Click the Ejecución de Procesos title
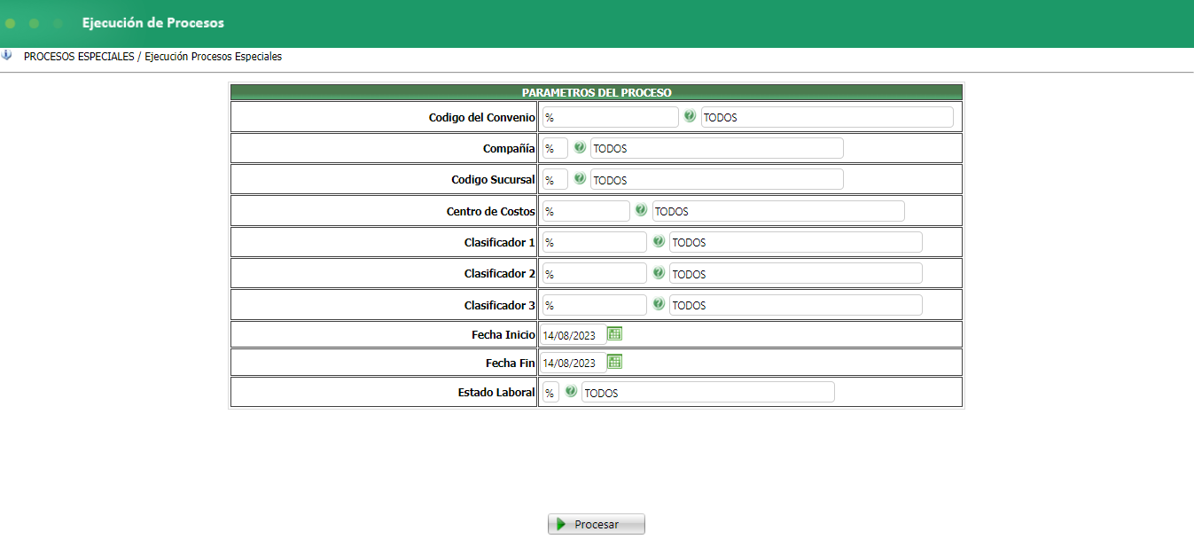The image size is (1194, 555). click(x=153, y=23)
